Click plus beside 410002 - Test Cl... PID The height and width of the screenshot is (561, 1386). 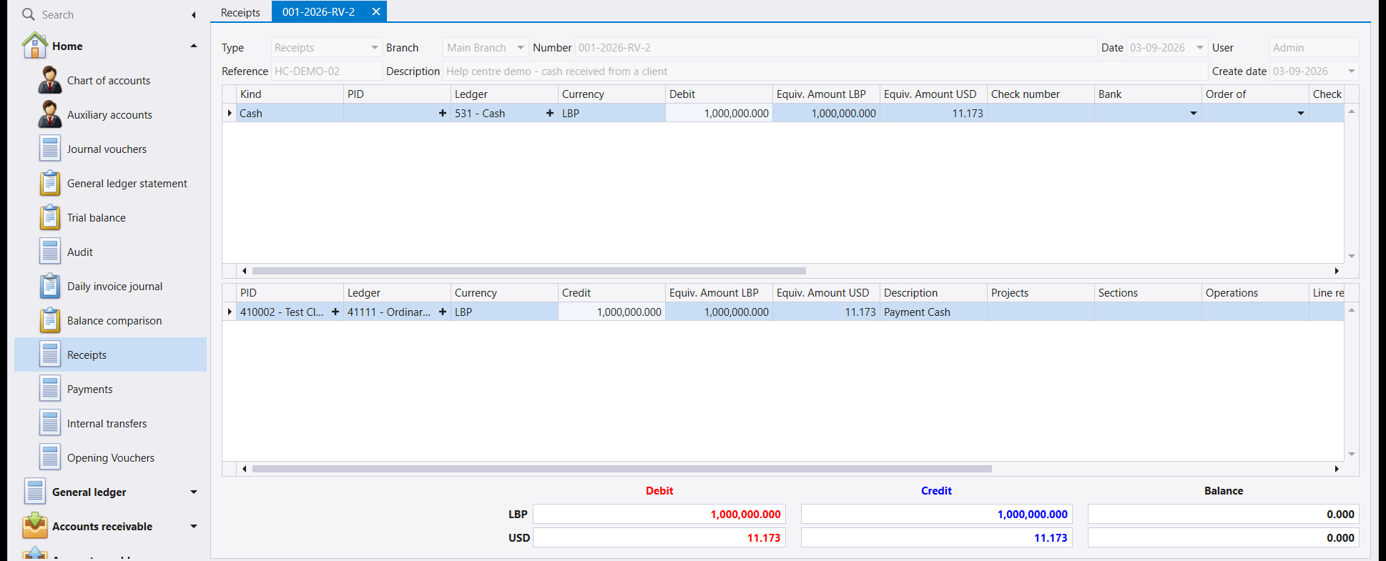click(x=335, y=312)
